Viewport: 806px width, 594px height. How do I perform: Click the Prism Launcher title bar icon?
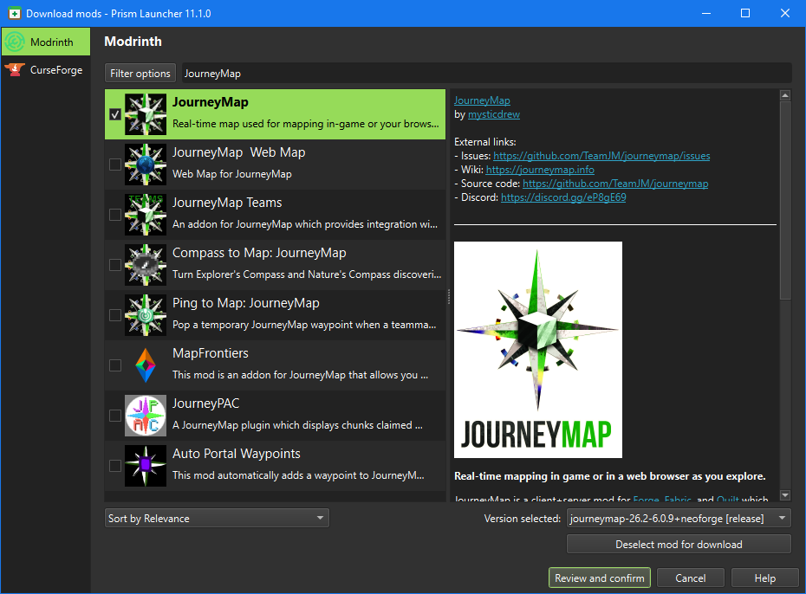(14, 13)
